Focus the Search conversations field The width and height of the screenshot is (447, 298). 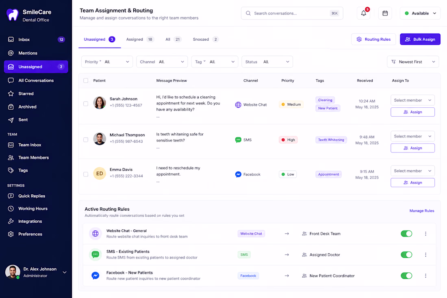point(292,13)
